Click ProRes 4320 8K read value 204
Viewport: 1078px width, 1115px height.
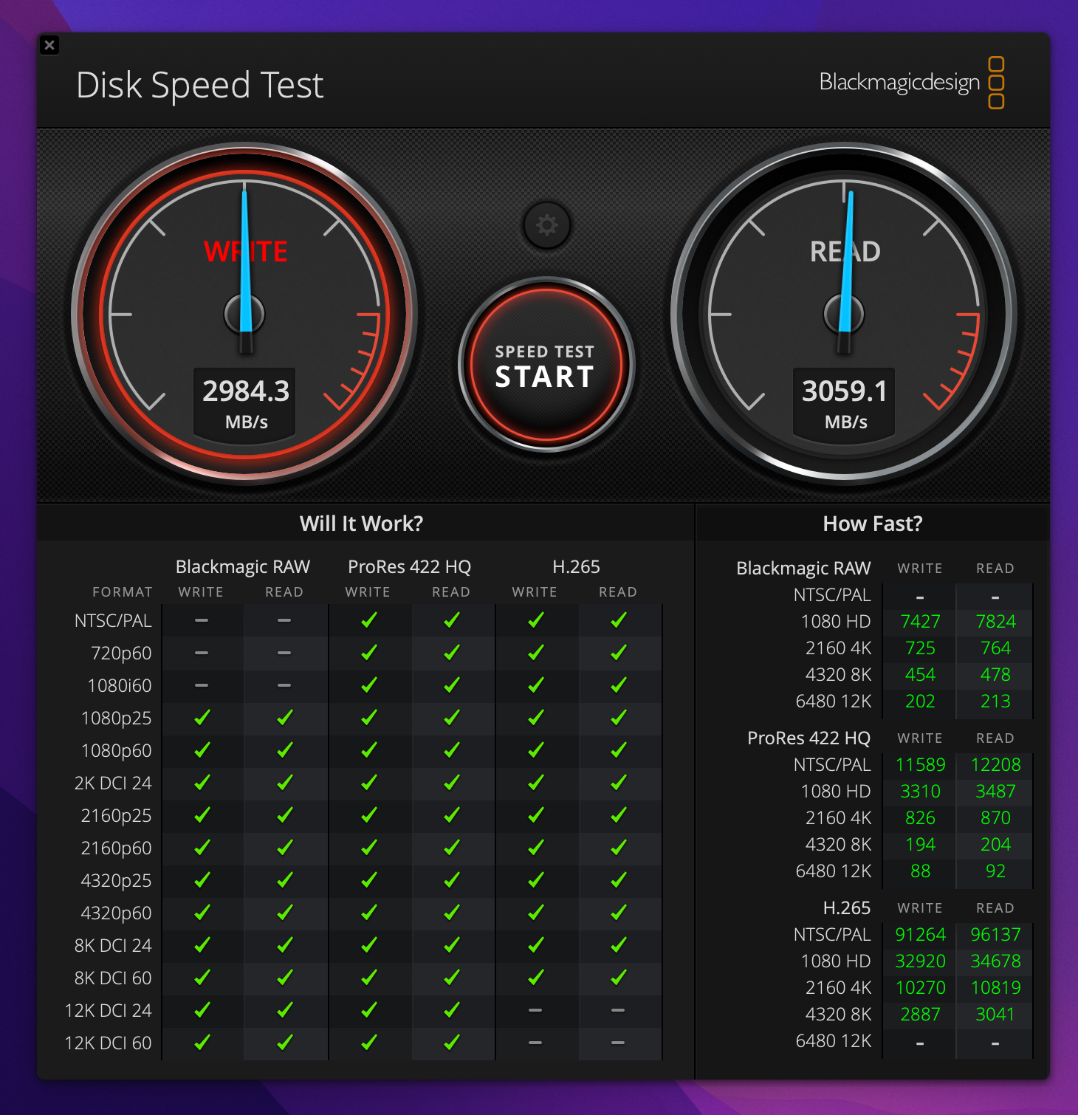(995, 845)
